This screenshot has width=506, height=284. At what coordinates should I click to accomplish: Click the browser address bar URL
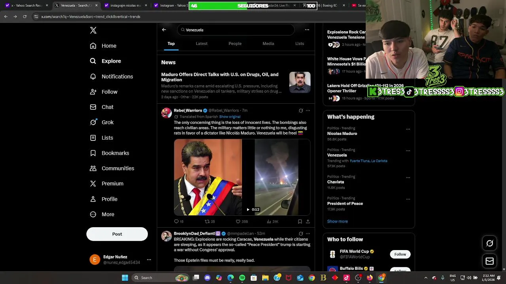pos(91,17)
